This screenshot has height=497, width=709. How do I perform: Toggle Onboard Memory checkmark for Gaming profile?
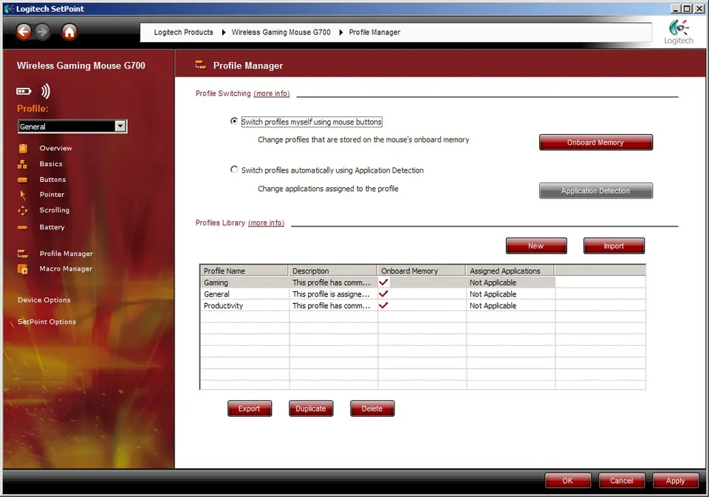(x=383, y=282)
